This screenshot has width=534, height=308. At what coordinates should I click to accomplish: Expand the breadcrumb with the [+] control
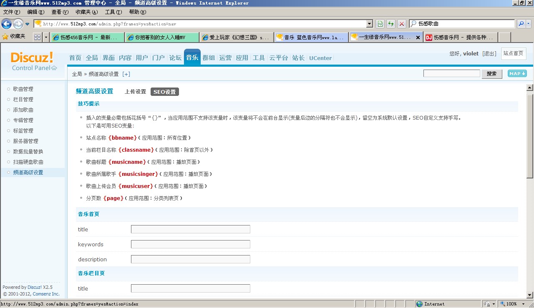pyautogui.click(x=126, y=74)
